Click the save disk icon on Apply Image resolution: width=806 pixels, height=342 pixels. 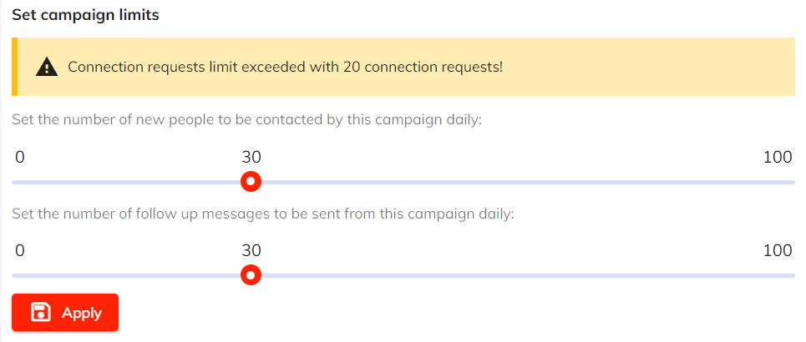pyautogui.click(x=40, y=313)
